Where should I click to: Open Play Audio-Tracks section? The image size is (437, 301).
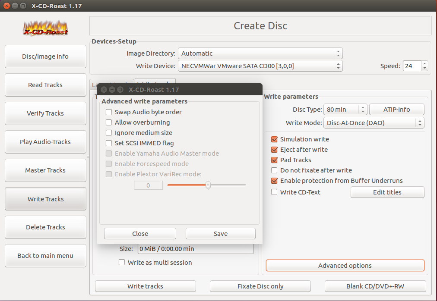point(45,142)
